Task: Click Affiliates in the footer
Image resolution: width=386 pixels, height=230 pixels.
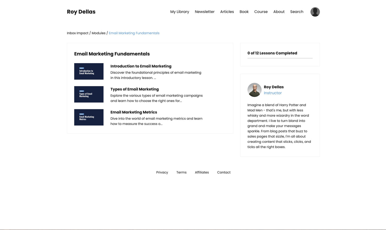Action: coord(202,172)
